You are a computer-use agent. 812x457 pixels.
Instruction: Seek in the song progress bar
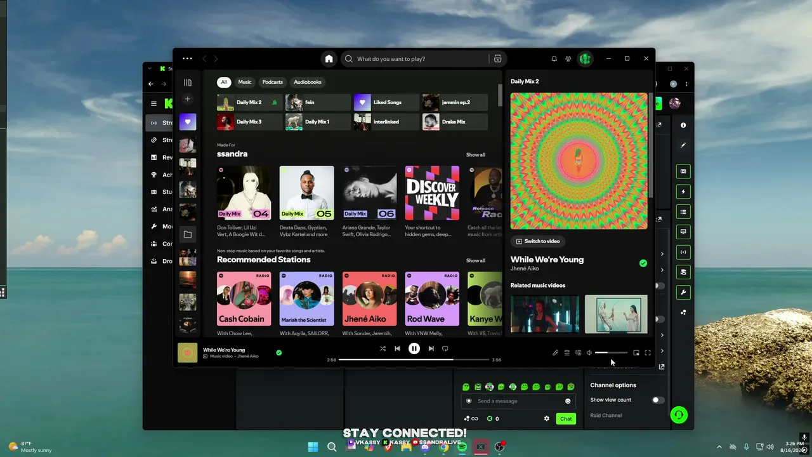click(414, 360)
